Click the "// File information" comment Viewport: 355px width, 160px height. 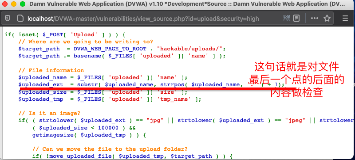click(x=51, y=70)
